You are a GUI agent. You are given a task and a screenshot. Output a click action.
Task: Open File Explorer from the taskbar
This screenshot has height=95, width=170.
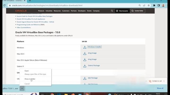tap(66, 94)
